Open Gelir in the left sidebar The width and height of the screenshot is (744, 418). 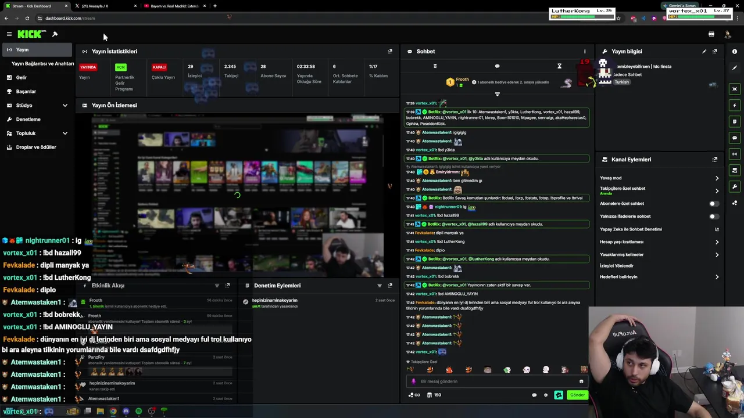(37, 77)
